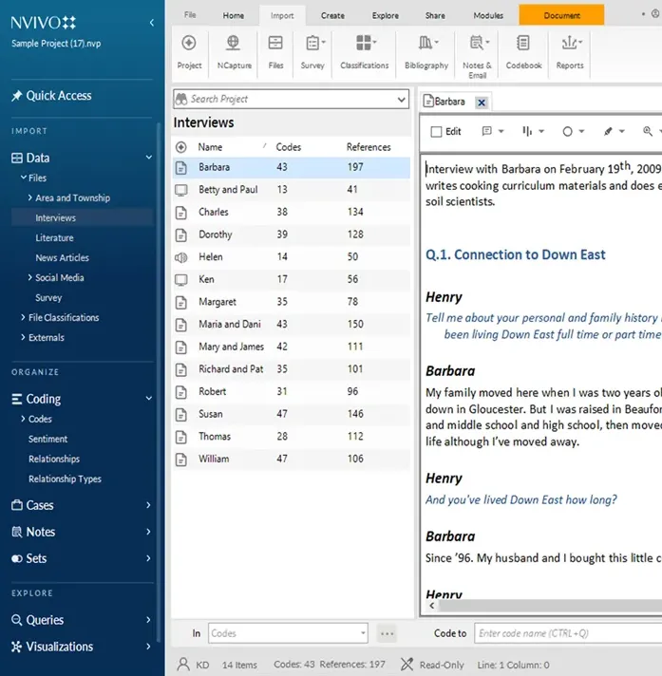Click the add column plus icon
Screen dimensions: 662x676
click(181, 147)
